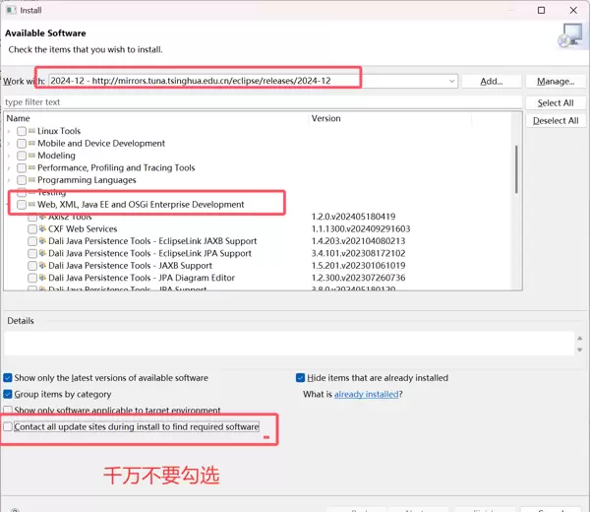Click the type filter text field
Screen dimensions: 590x512
(x=261, y=101)
